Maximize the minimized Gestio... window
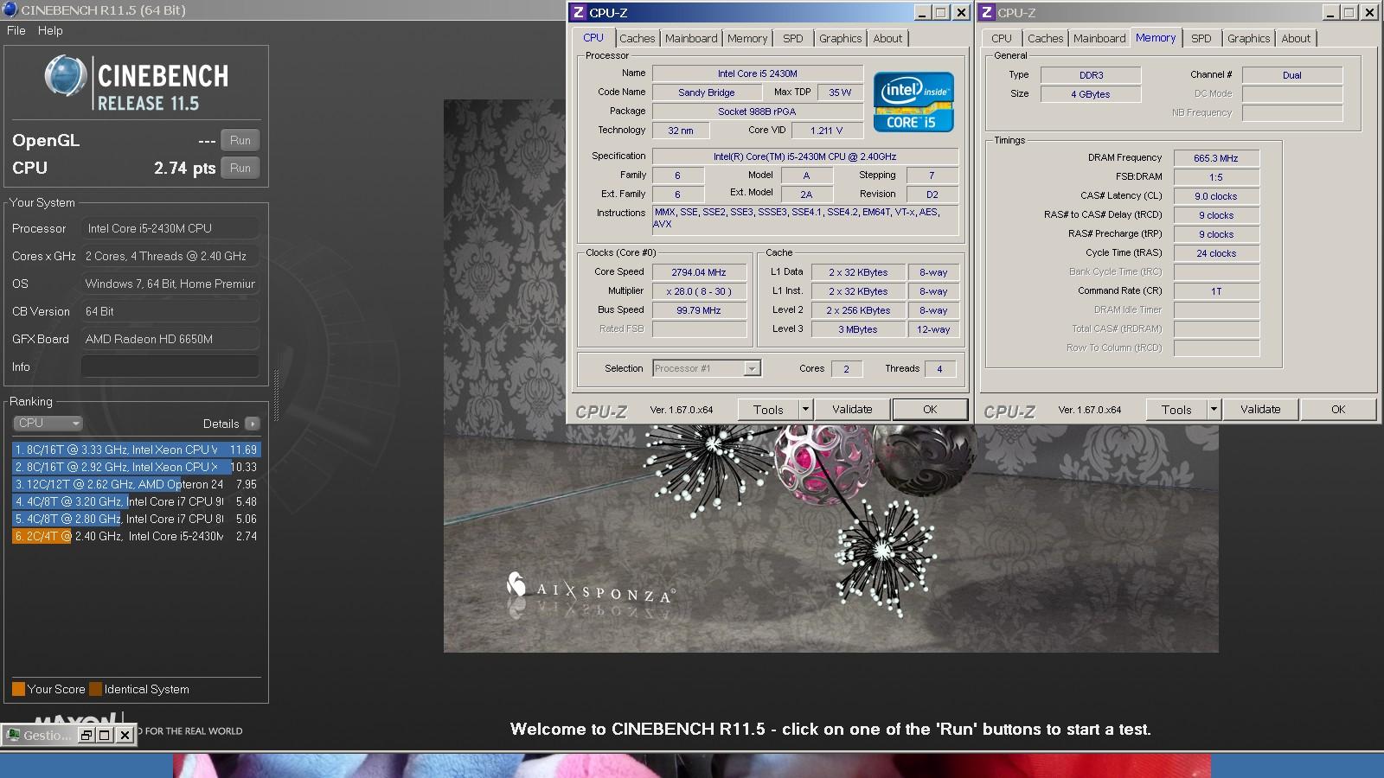This screenshot has width=1384, height=778. coord(105,735)
